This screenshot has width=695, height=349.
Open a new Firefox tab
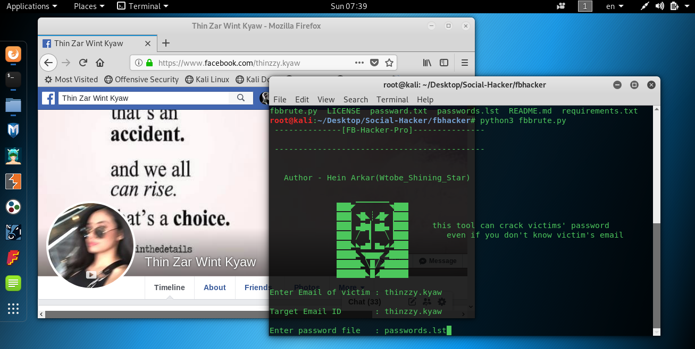point(166,43)
